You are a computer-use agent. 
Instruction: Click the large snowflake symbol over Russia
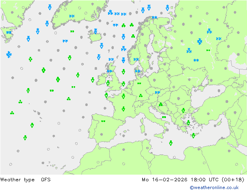[199, 41]
